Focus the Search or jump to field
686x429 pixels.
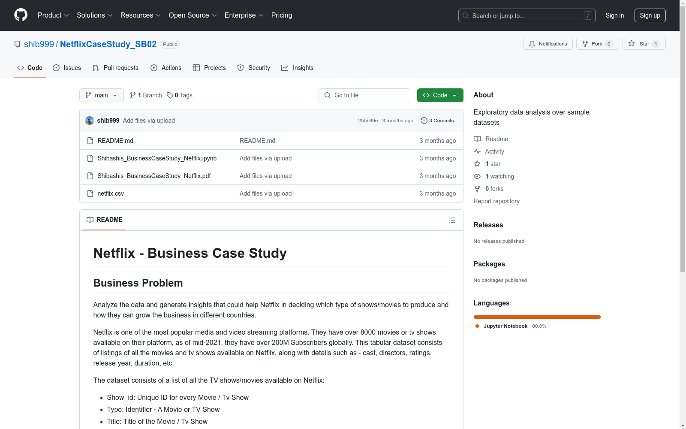(x=527, y=15)
